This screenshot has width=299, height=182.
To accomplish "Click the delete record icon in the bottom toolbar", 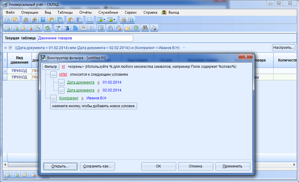I will click(x=33, y=174).
